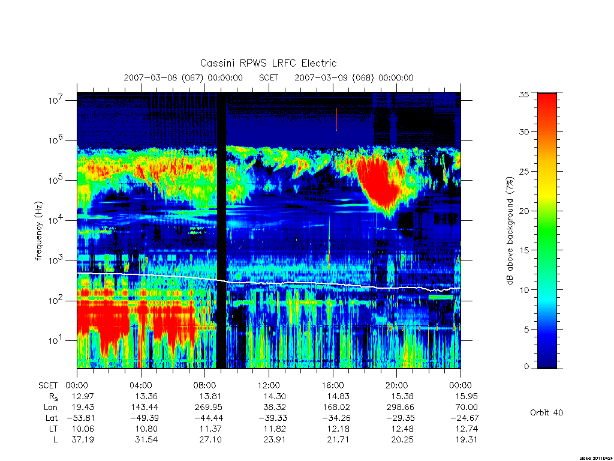614x461 pixels.
Task: Click the start date '2007-03-08 (067) 00:00:00'
Action: pyautogui.click(x=183, y=77)
